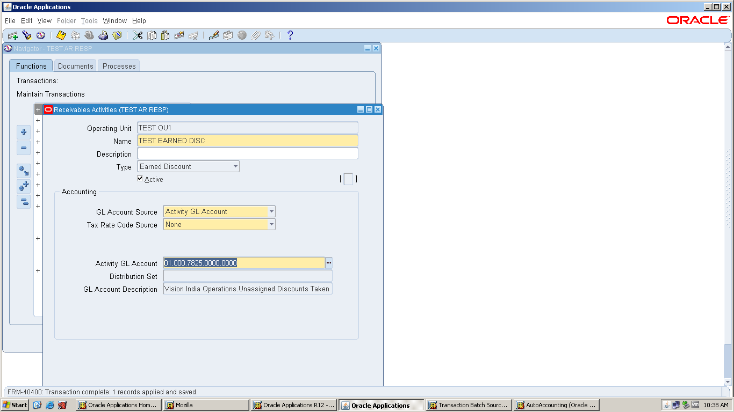
Task: Click the Distribution Set input field
Action: coord(247,276)
